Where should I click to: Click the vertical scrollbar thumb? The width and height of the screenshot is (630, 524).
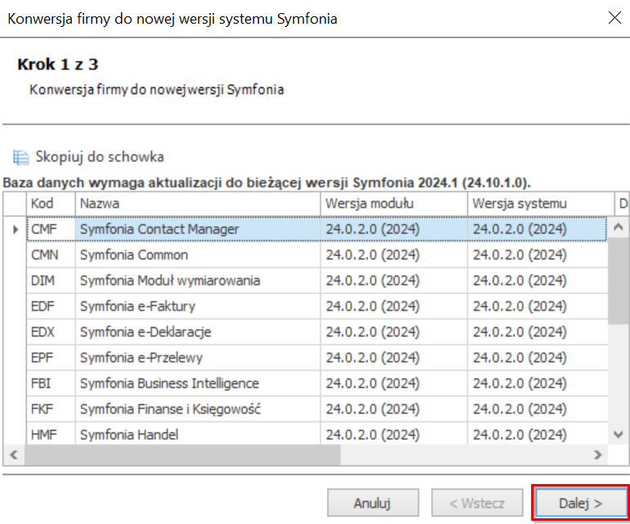[x=619, y=281]
